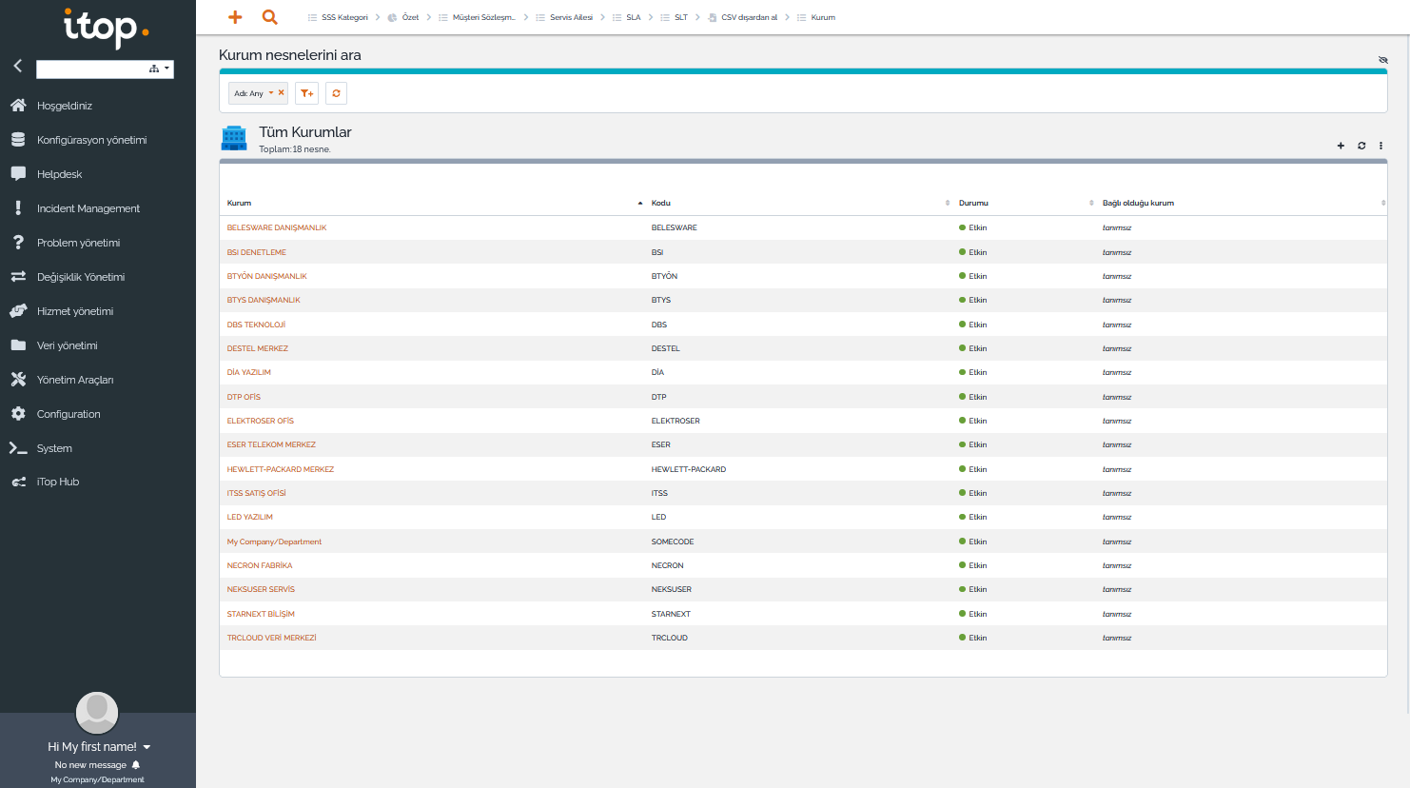This screenshot has width=1410, height=788.
Task: Click the add filter criterion funnel icon
Action: click(306, 93)
